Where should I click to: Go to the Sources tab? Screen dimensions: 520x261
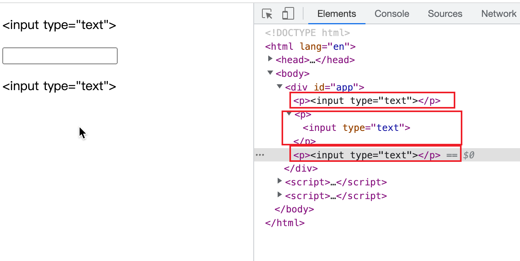pyautogui.click(x=445, y=14)
